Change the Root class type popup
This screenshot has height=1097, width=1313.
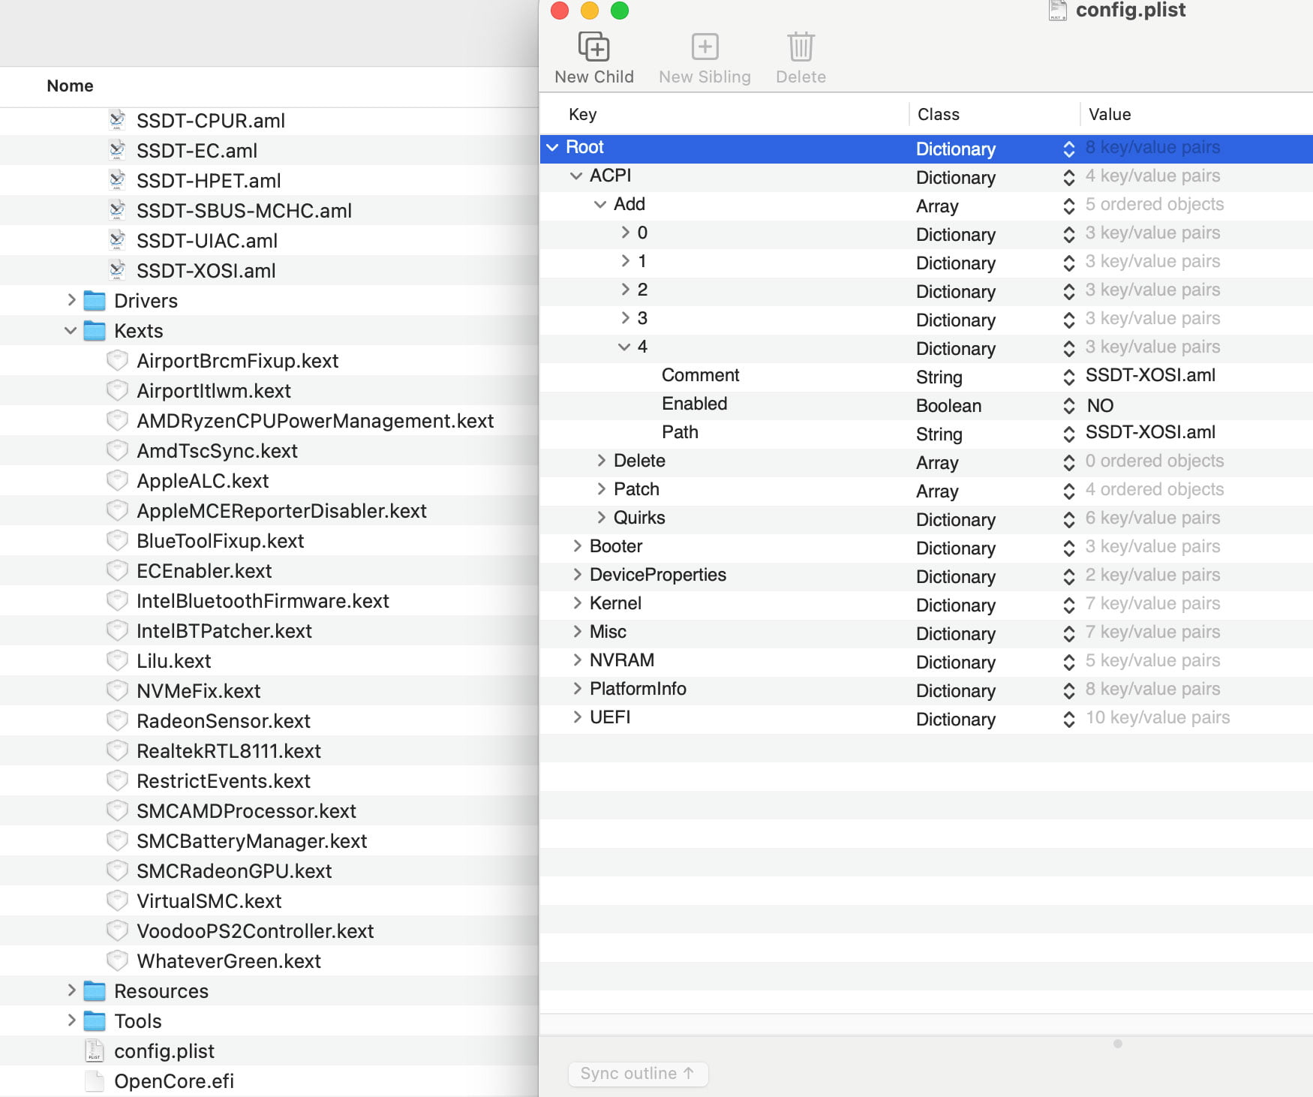point(1069,149)
